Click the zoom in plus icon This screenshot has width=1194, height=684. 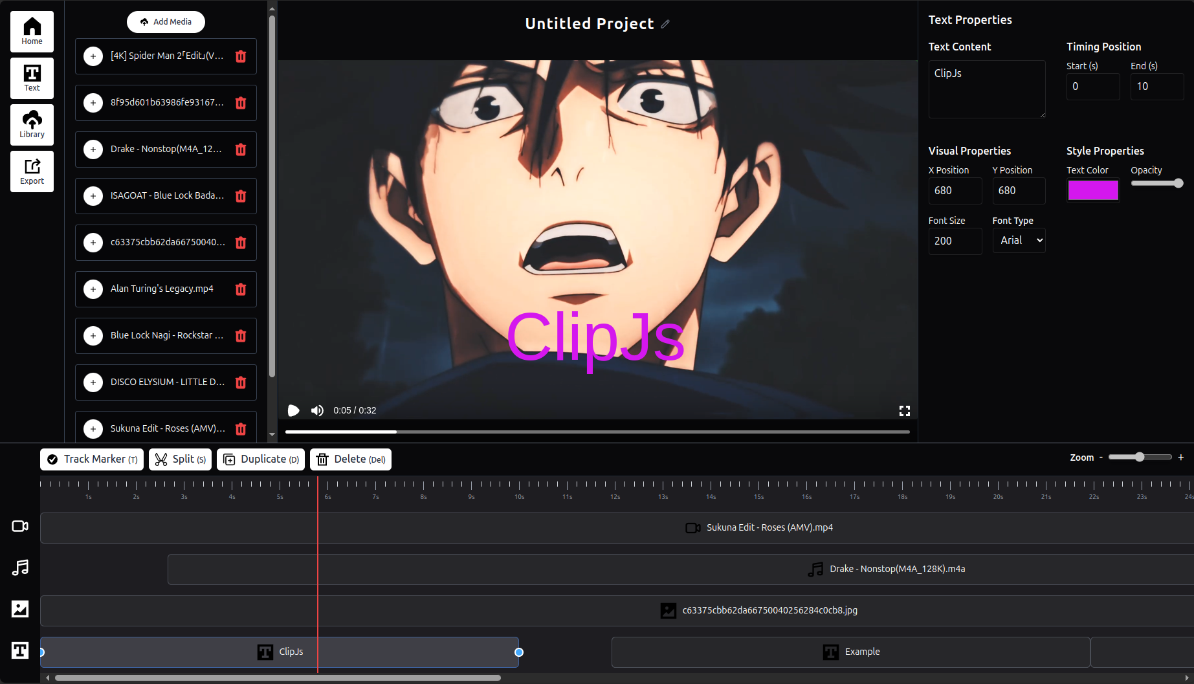pos(1180,458)
